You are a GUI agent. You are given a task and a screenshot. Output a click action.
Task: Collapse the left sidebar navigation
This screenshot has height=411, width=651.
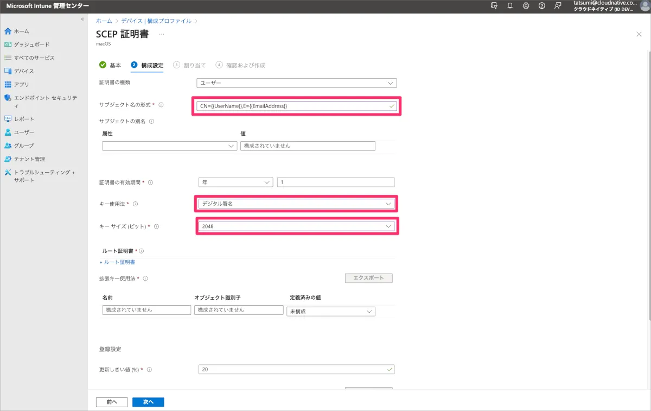click(x=82, y=19)
